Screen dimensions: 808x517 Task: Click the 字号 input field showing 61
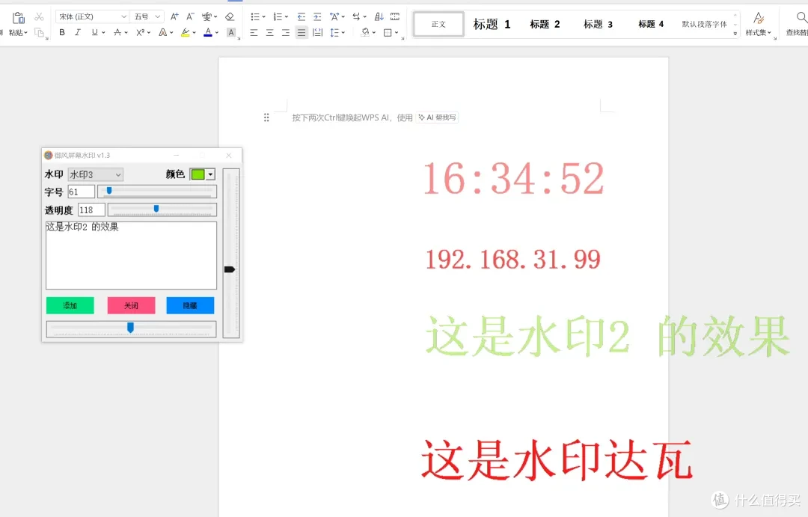[x=82, y=192]
